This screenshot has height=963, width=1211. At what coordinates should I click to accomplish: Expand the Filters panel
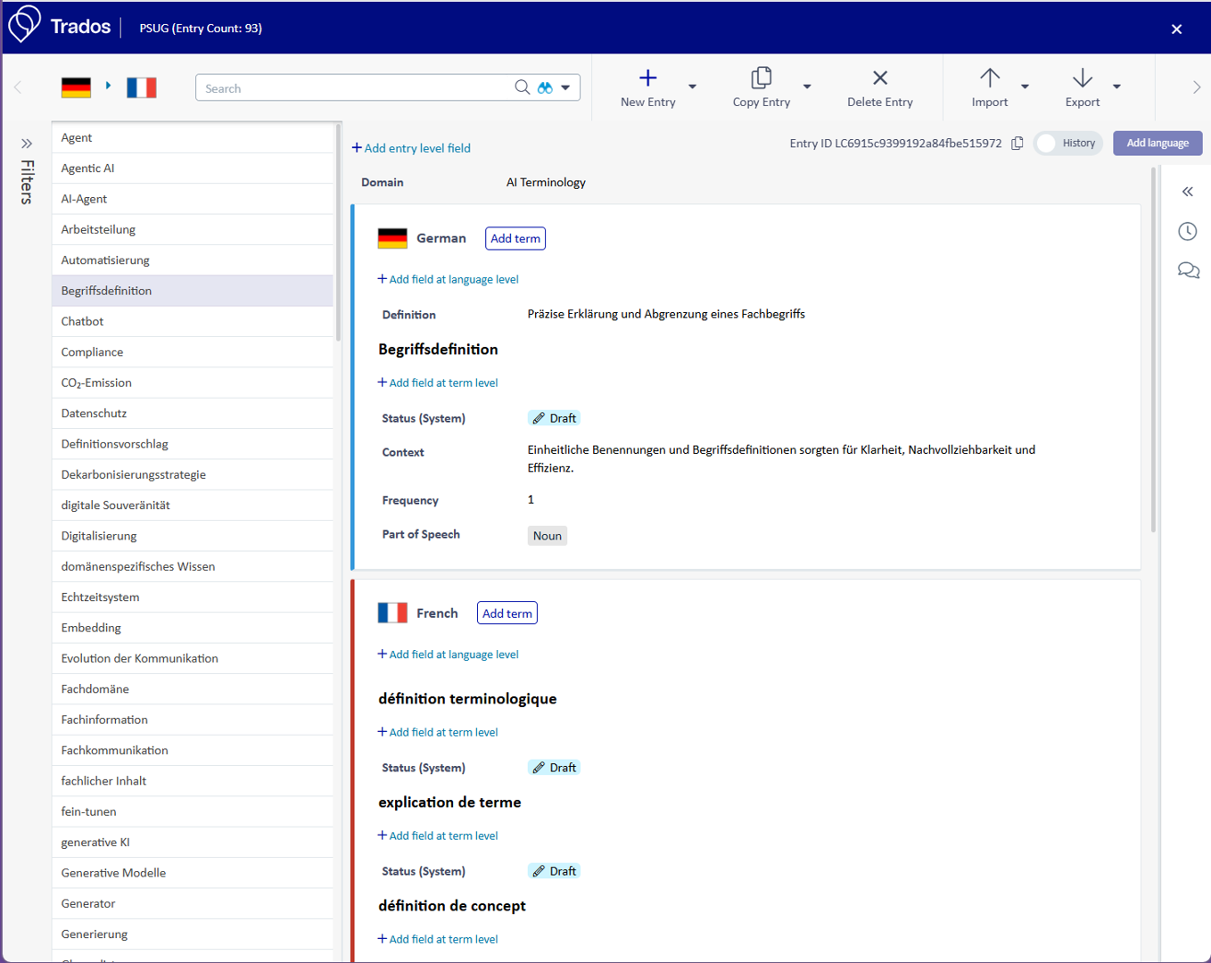point(27,144)
